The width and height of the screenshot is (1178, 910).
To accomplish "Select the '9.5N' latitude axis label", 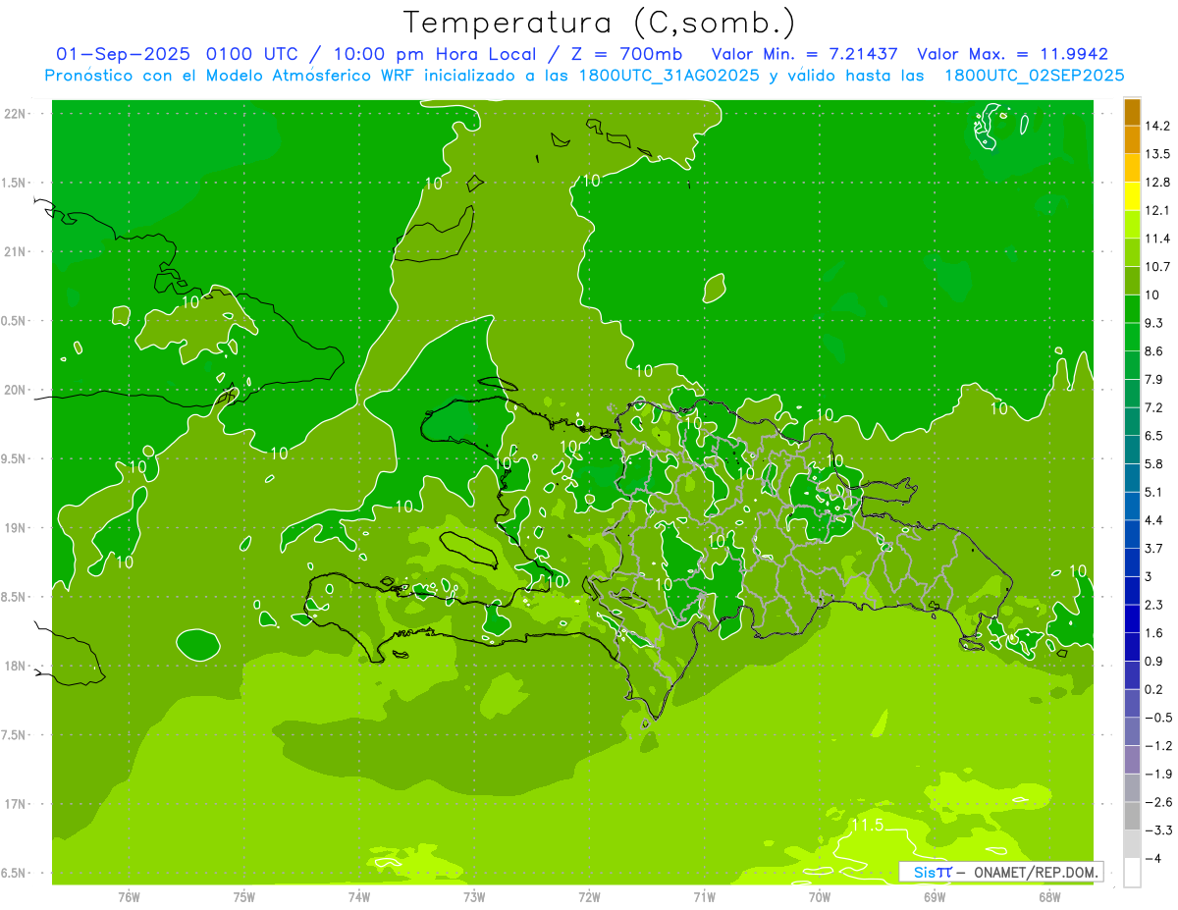I will 15,459.
